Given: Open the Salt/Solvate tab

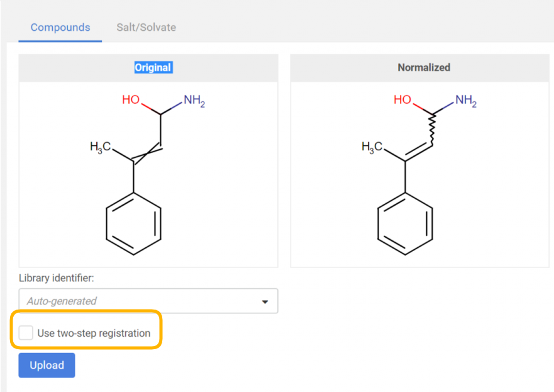Looking at the screenshot, I should (x=146, y=28).
